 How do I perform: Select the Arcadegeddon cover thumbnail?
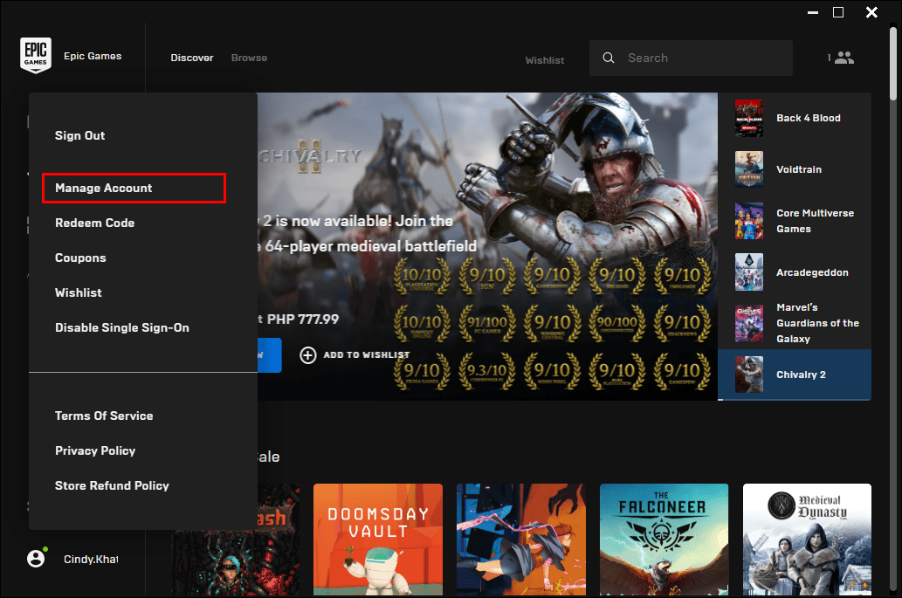click(x=749, y=272)
